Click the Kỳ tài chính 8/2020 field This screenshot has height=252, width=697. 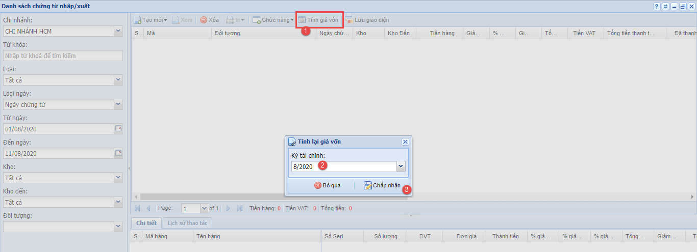pos(344,166)
